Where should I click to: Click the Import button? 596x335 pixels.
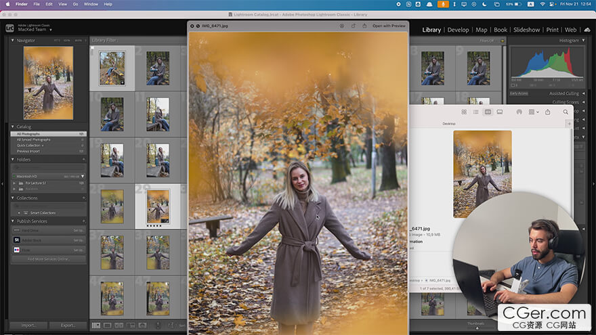point(28,326)
